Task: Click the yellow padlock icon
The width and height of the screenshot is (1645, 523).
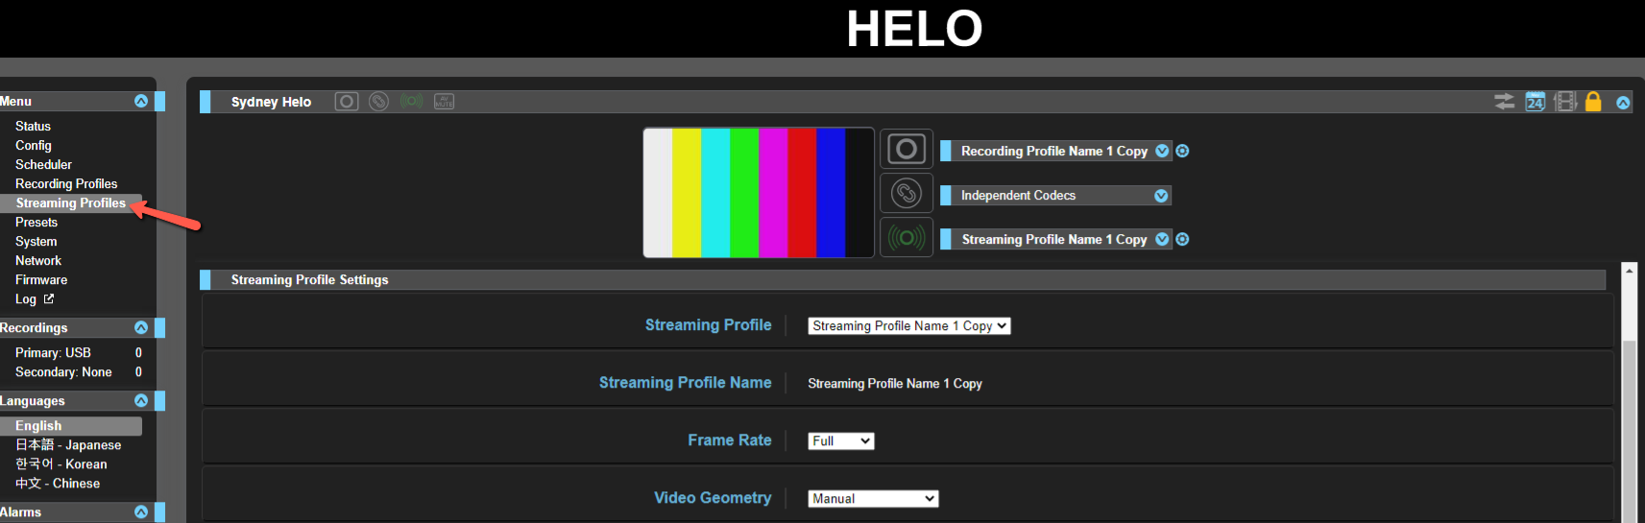Action: 1593,102
